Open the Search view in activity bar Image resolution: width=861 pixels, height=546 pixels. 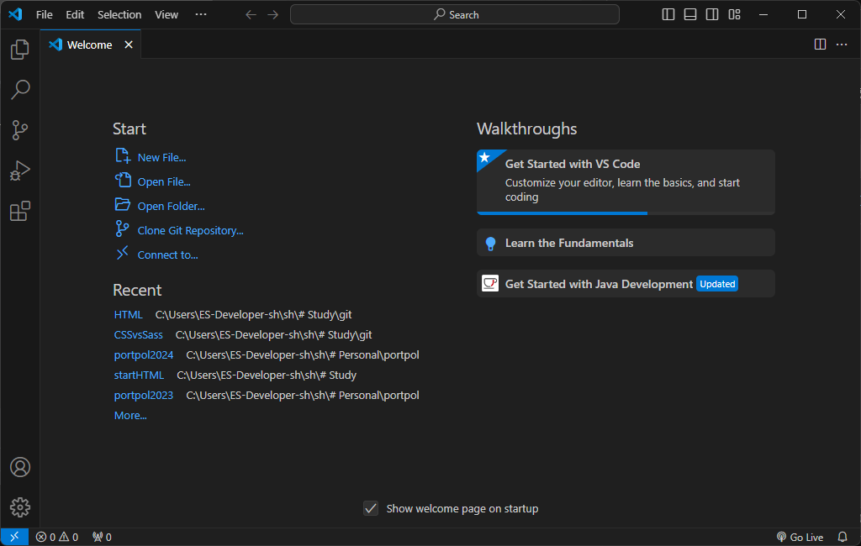tap(20, 89)
